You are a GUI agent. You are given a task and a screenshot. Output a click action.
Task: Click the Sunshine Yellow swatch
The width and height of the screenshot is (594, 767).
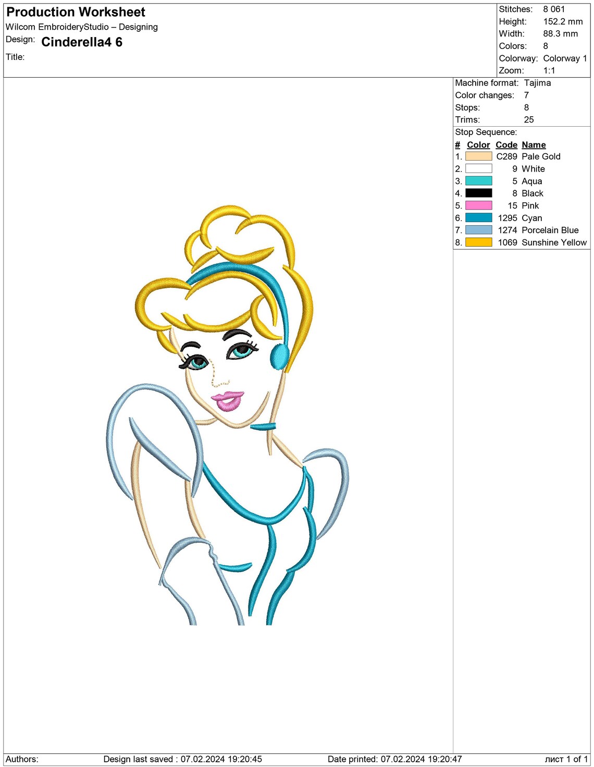(x=477, y=242)
